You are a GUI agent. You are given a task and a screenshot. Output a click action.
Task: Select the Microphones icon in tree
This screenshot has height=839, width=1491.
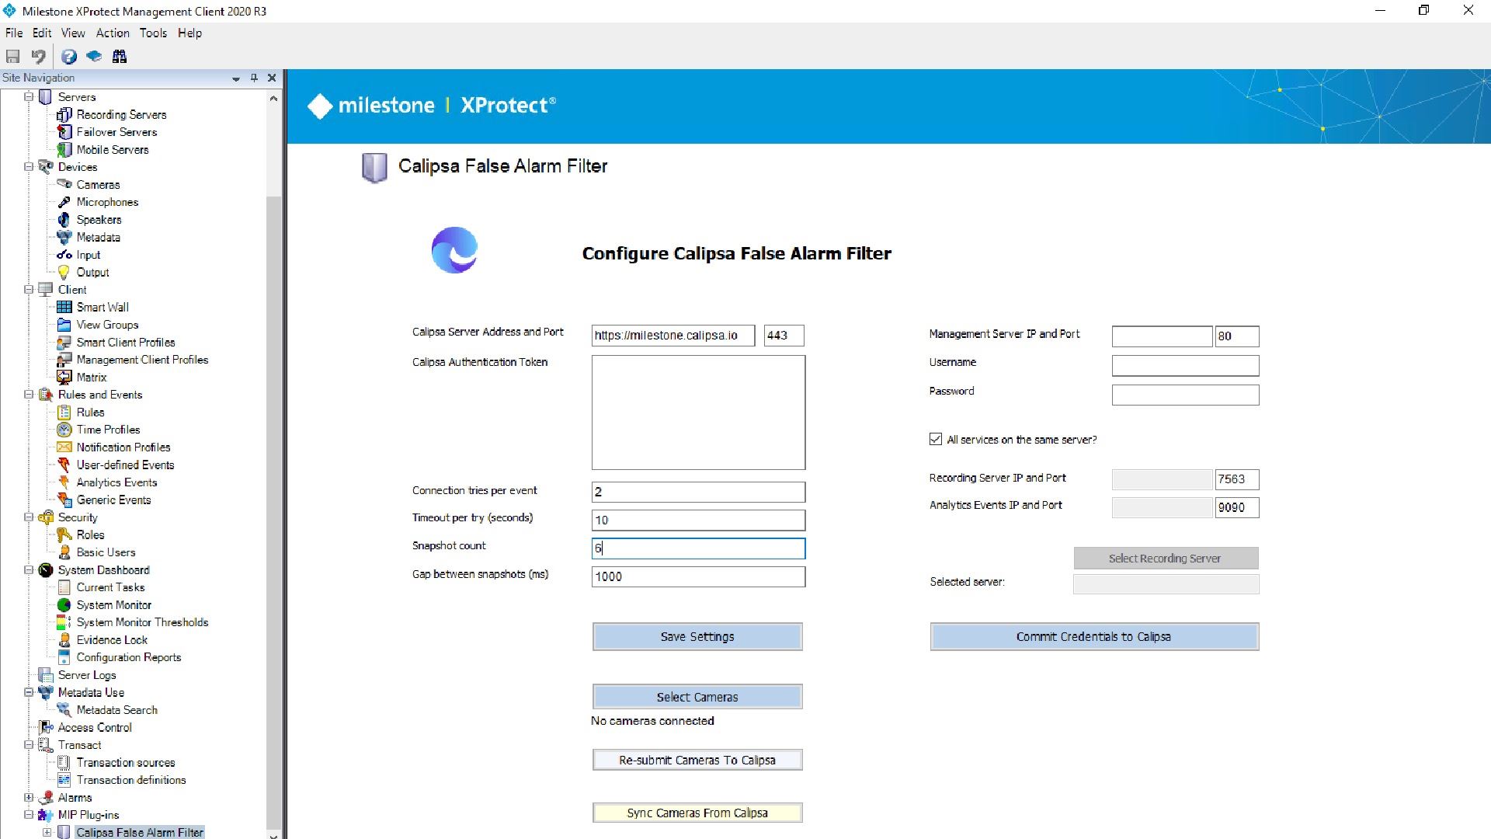[64, 202]
